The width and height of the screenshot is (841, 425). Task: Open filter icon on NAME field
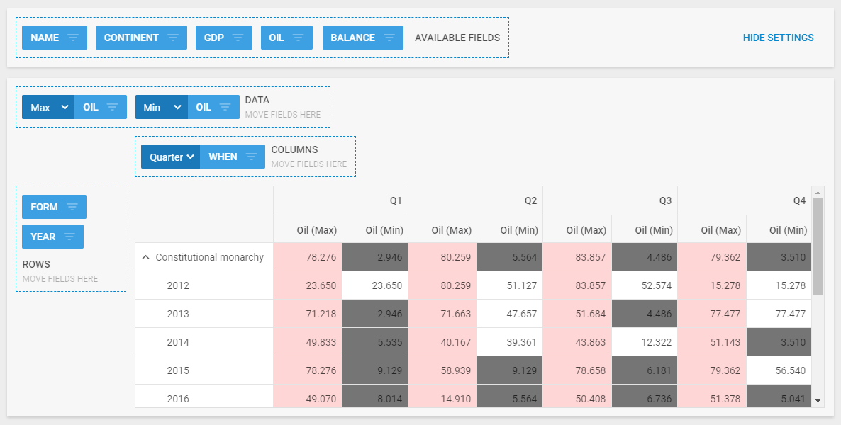73,38
